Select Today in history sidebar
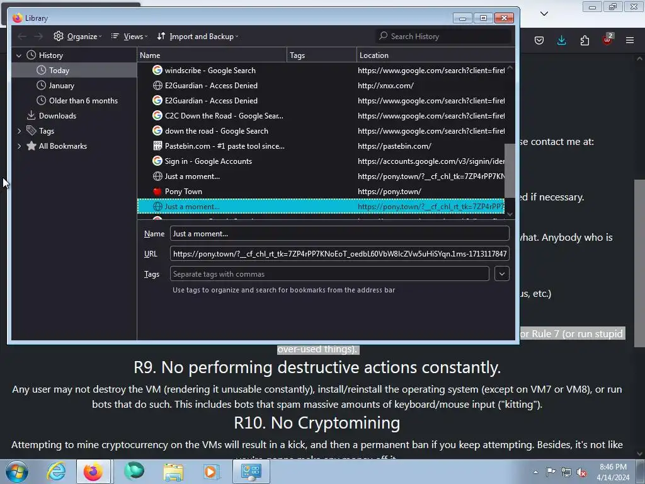Image resolution: width=645 pixels, height=484 pixels. pos(74,71)
